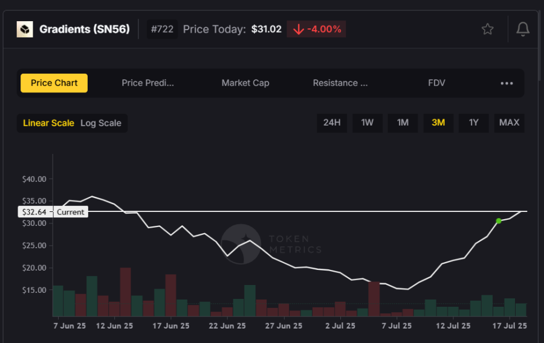
Task: Select the 1W time range
Action: 368,123
